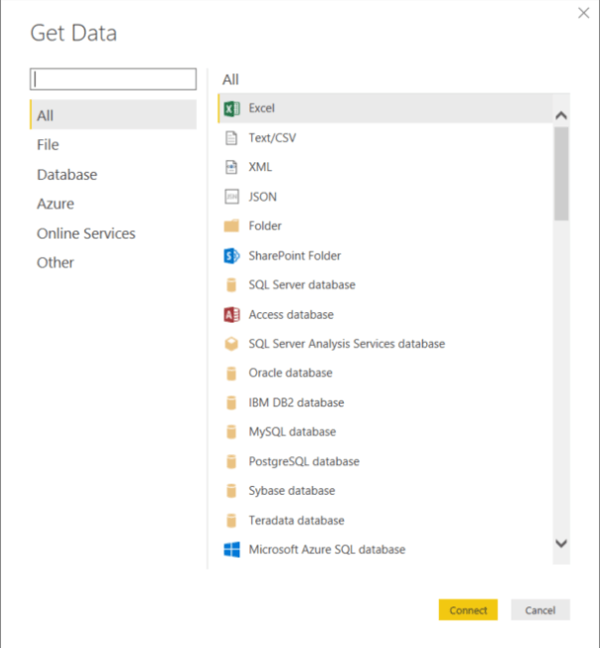The height and width of the screenshot is (648, 600).
Task: Pick Teradata database label
Action: coord(296,521)
